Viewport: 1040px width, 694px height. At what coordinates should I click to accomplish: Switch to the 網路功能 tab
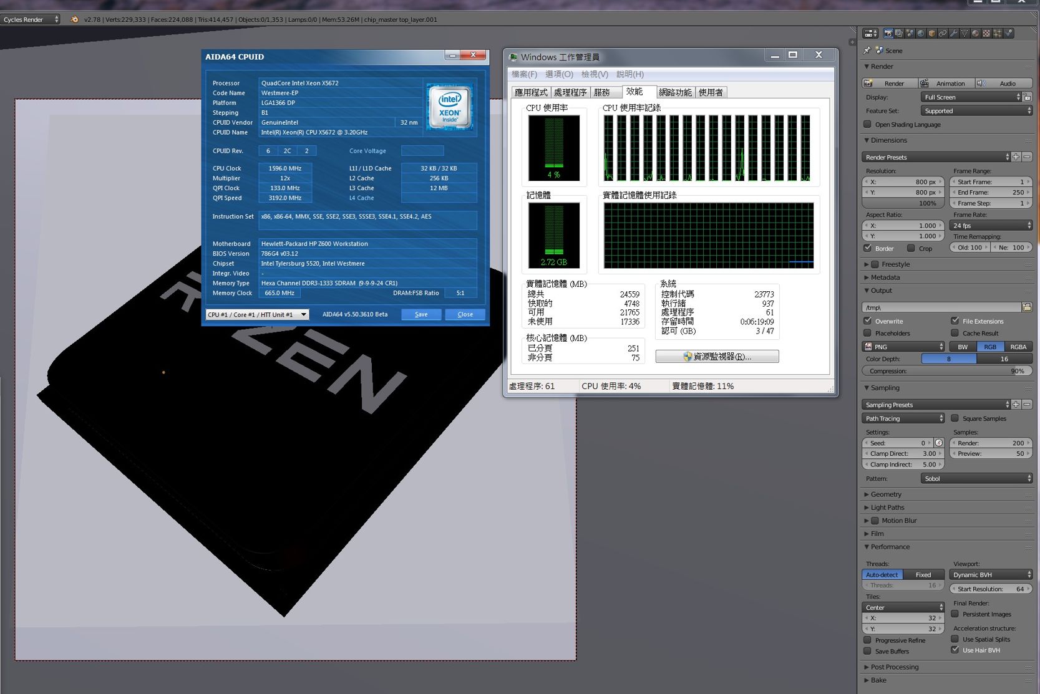[674, 92]
